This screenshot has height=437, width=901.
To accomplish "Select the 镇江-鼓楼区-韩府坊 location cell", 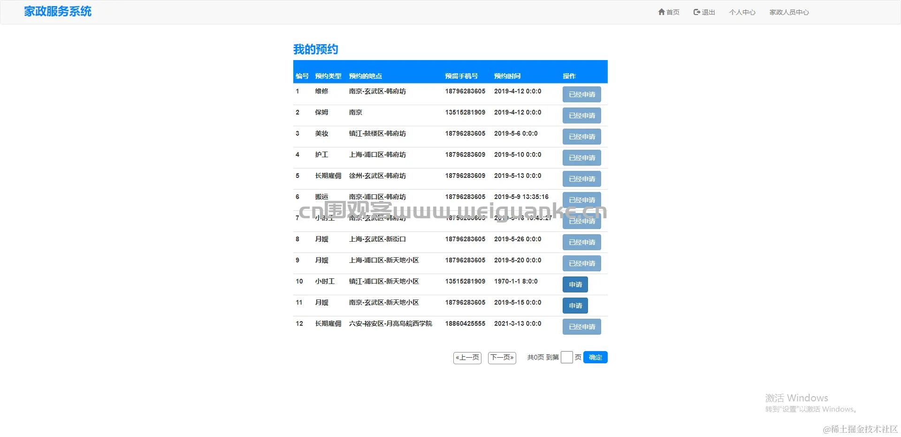I will (x=377, y=133).
